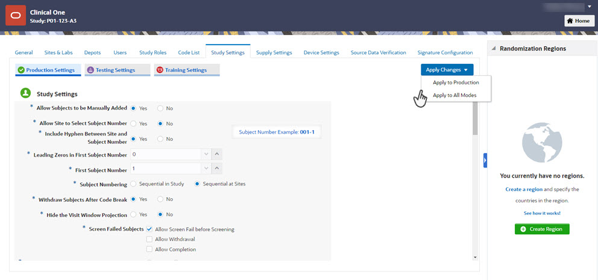This screenshot has width=598, height=280.
Task: Open Device Settings tab
Action: [321, 52]
